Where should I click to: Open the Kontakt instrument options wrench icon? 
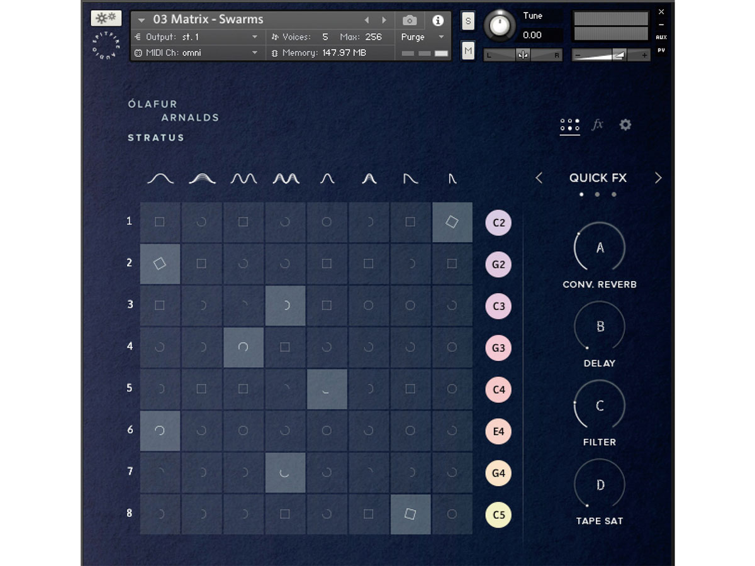coord(106,18)
